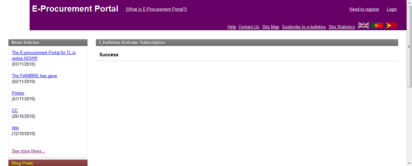This screenshot has width=412, height=166.
Task: Click the vertical scrollbar thumb
Action: coord(409,47)
